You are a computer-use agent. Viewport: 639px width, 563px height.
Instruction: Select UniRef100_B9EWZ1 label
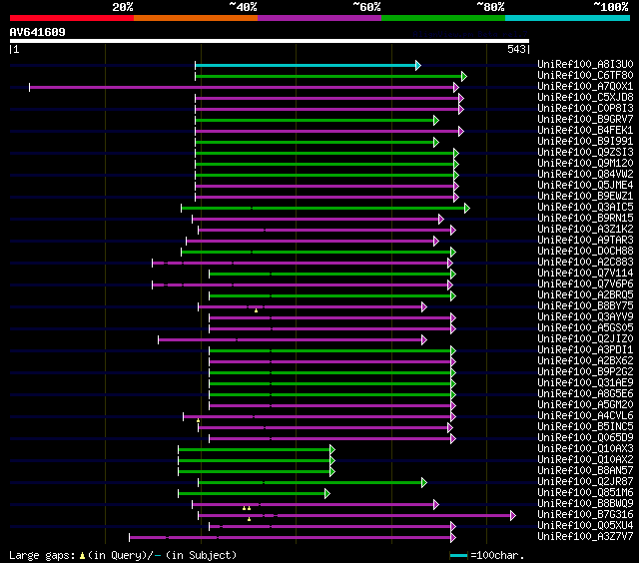coord(585,197)
